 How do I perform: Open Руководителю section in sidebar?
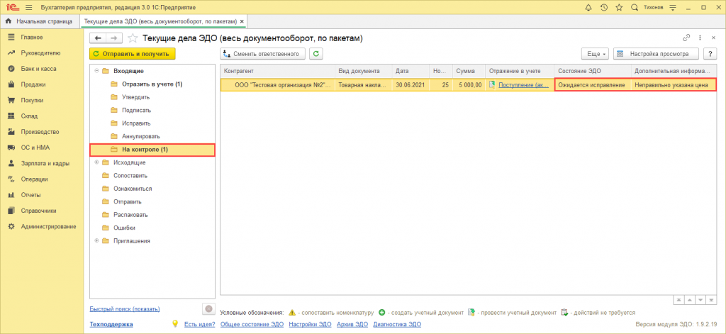40,52
